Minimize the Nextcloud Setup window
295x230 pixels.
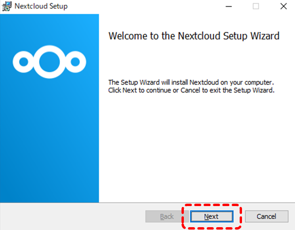228,7
